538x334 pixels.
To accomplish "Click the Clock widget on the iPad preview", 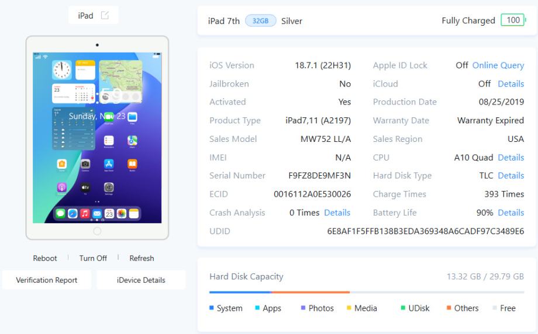I will pyautogui.click(x=62, y=69).
